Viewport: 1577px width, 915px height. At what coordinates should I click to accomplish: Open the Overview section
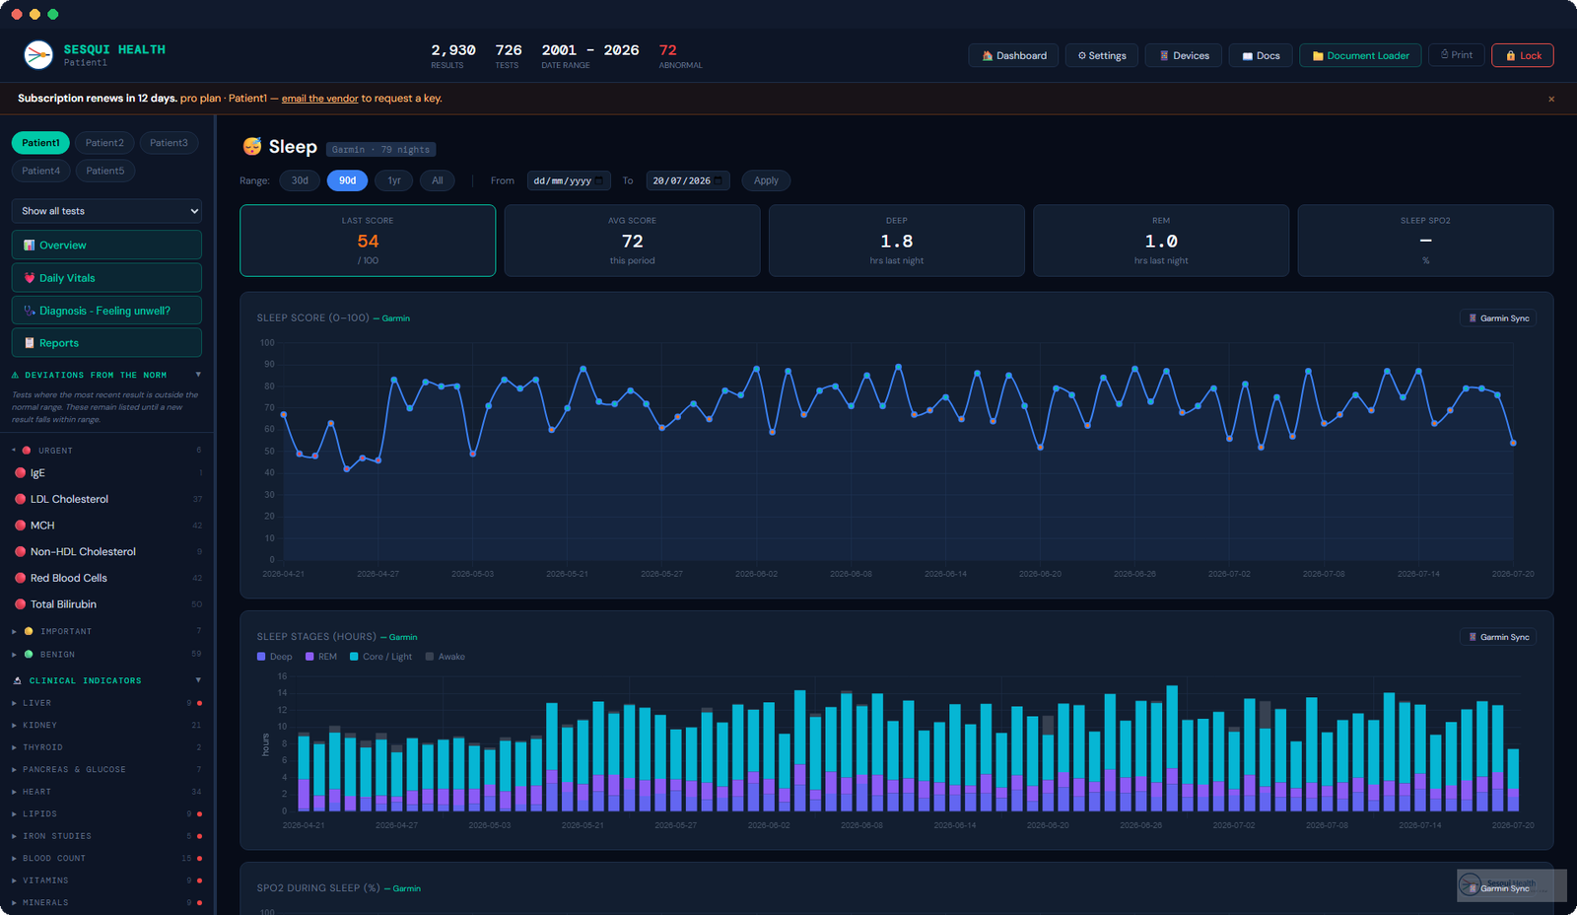point(106,245)
